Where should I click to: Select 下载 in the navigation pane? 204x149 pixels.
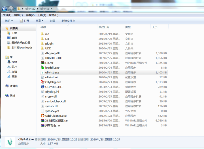tap(14, 33)
